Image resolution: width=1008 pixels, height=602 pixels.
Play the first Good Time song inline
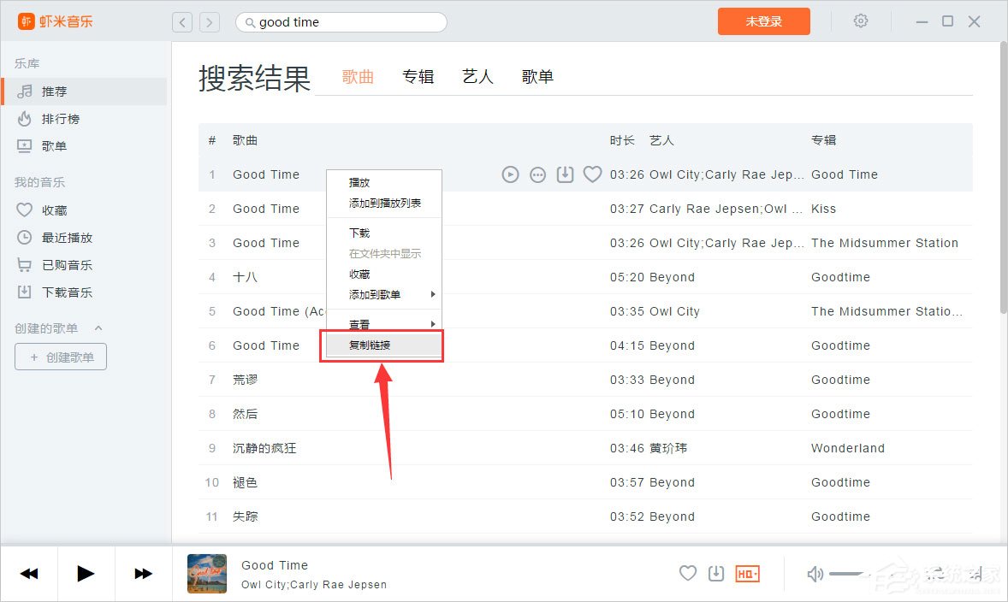pyautogui.click(x=510, y=174)
